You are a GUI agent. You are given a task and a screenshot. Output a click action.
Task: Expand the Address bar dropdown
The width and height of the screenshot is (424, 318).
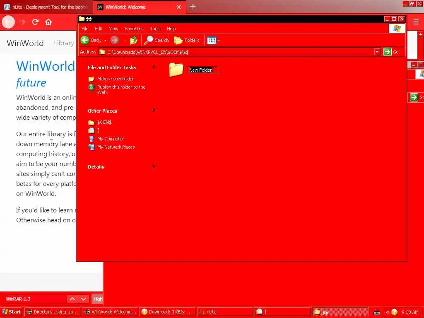(x=377, y=52)
